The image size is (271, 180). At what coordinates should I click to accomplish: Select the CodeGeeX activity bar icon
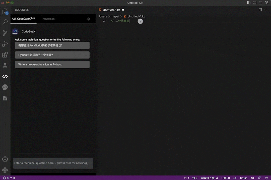click(x=5, y=76)
